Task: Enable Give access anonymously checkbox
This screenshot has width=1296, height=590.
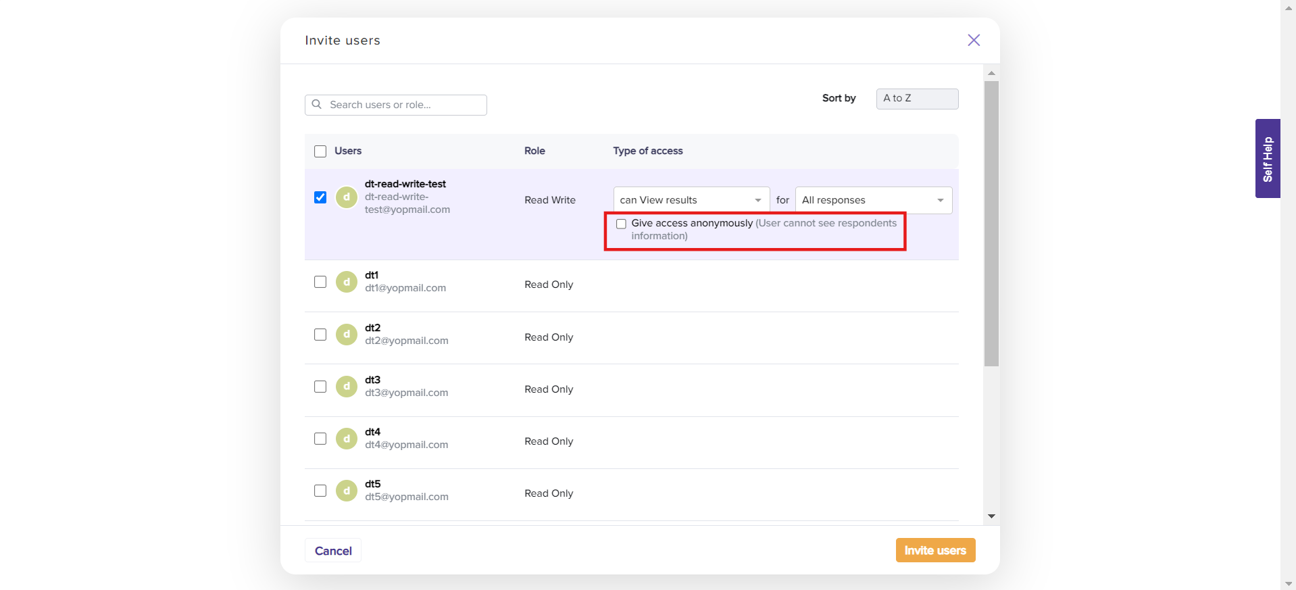Action: click(621, 224)
